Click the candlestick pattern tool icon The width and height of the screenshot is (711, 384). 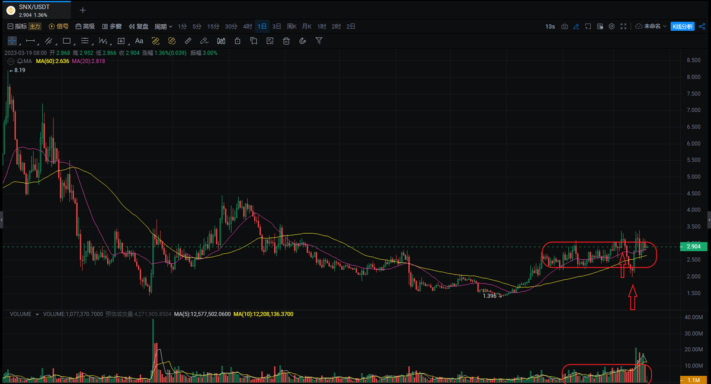(221, 41)
